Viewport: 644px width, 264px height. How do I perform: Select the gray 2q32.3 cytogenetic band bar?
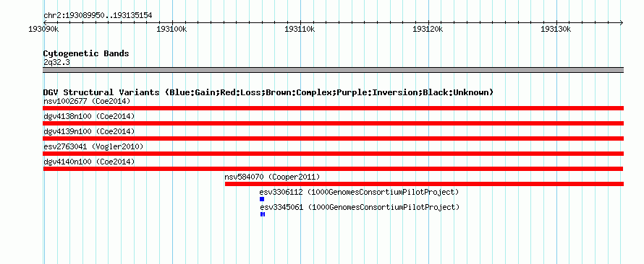333,70
